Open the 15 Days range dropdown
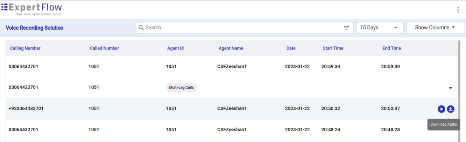Image resolution: width=466 pixels, height=142 pixels. coord(380,28)
